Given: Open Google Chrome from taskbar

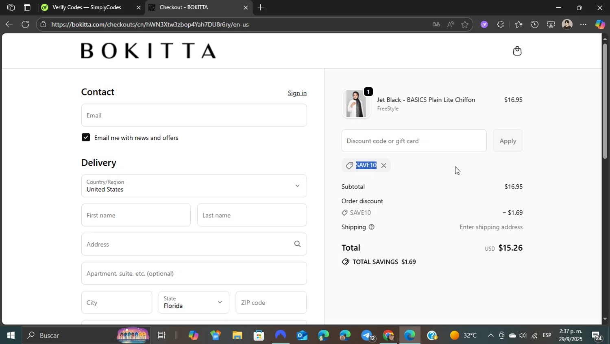Looking at the screenshot, I should pyautogui.click(x=388, y=335).
